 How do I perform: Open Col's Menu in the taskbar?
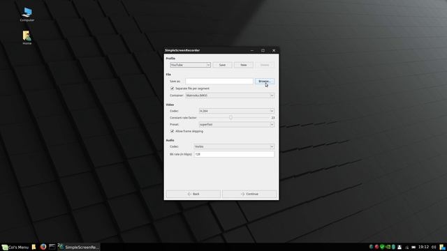pos(15,247)
